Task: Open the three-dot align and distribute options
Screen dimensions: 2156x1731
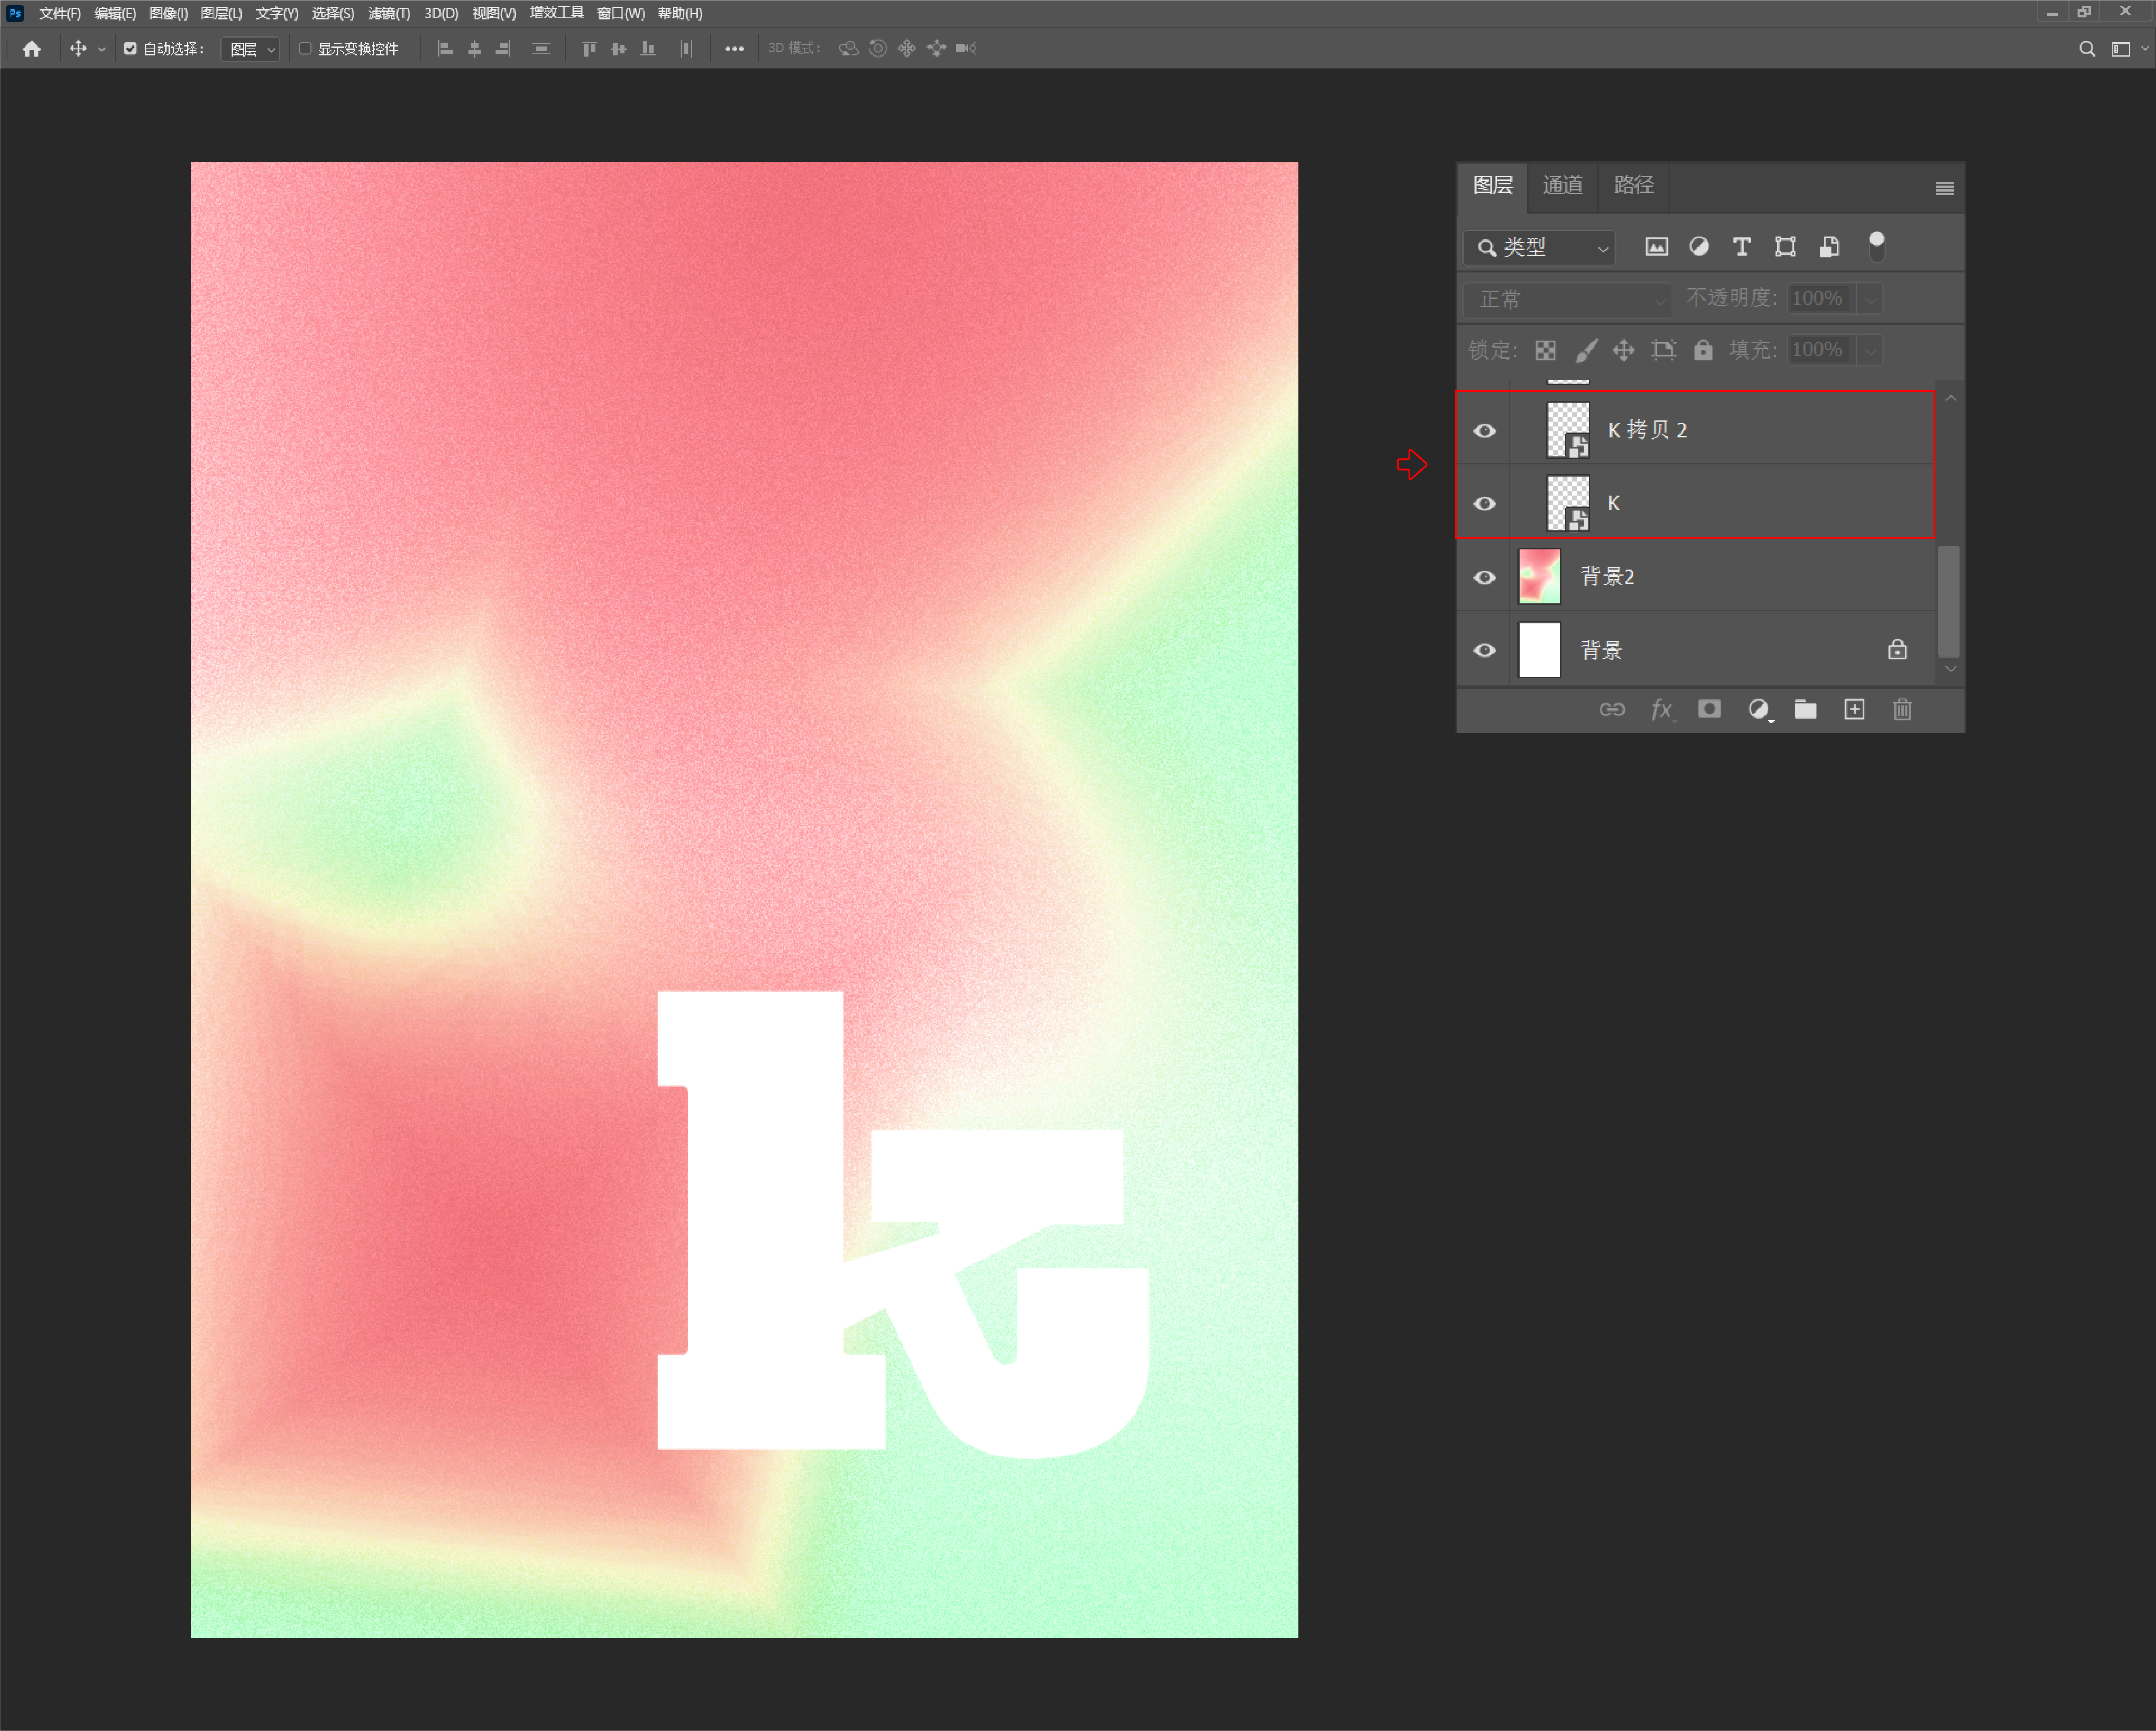Action: tap(734, 49)
